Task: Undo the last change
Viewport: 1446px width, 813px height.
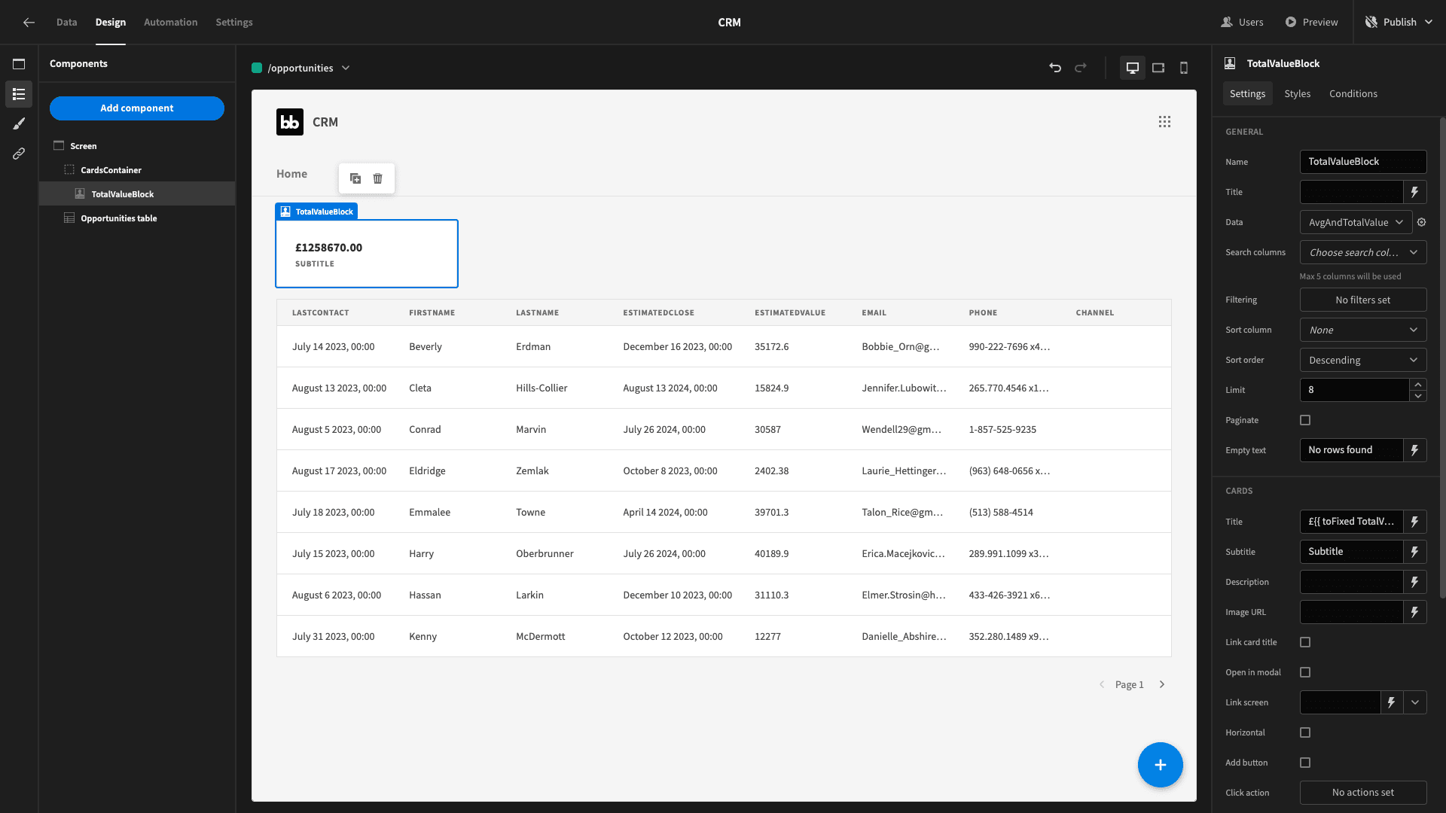Action: point(1055,68)
